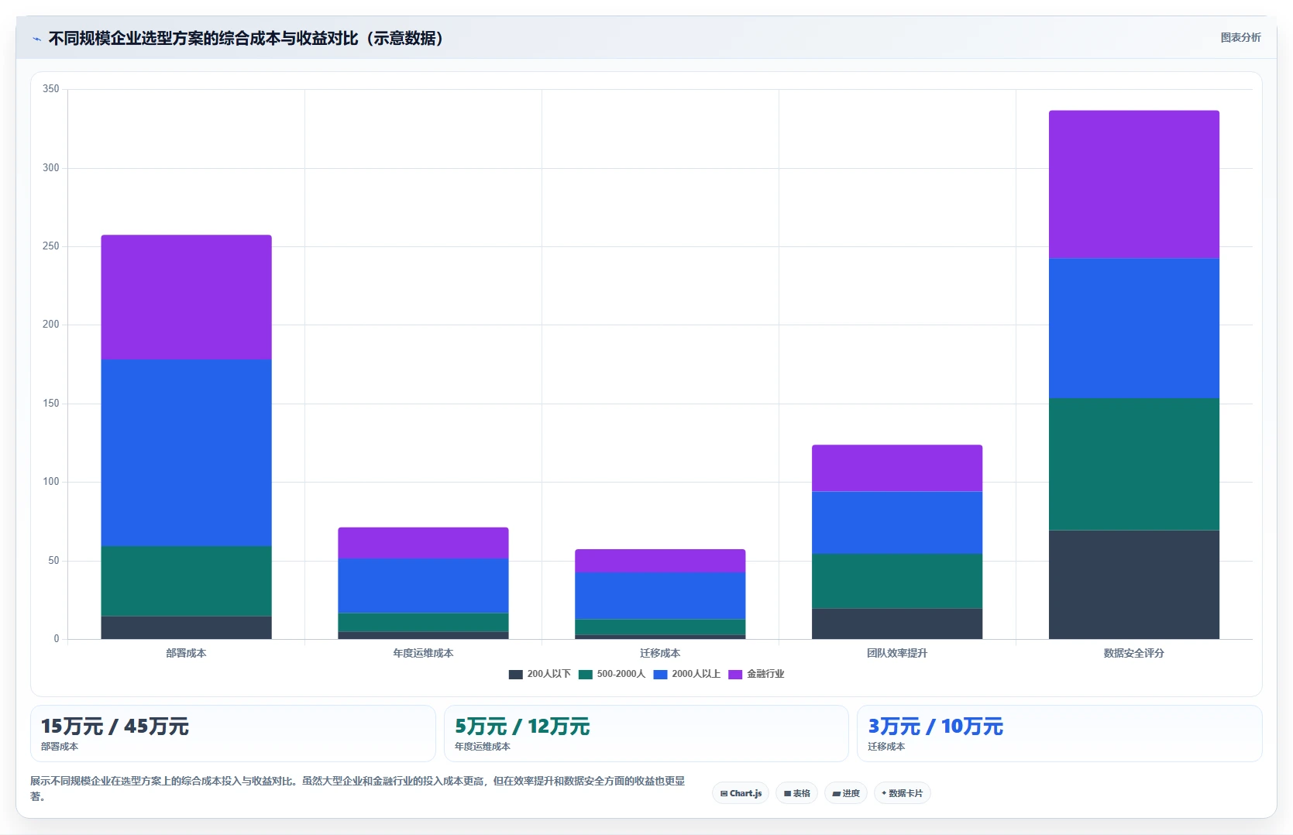Toggle the 500-2000人 legend swatch
The height and width of the screenshot is (835, 1293).
click(x=585, y=674)
